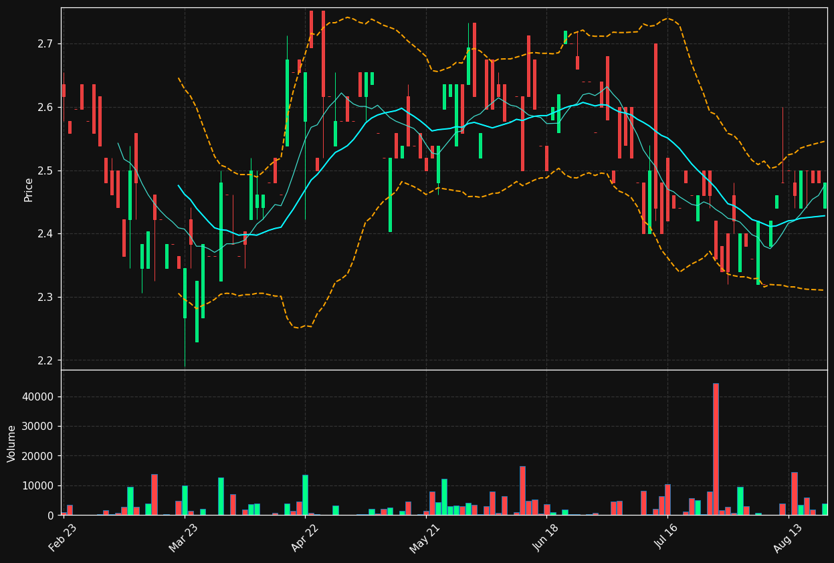Click the 2.7 price axis label
The image size is (834, 563).
click(x=46, y=44)
